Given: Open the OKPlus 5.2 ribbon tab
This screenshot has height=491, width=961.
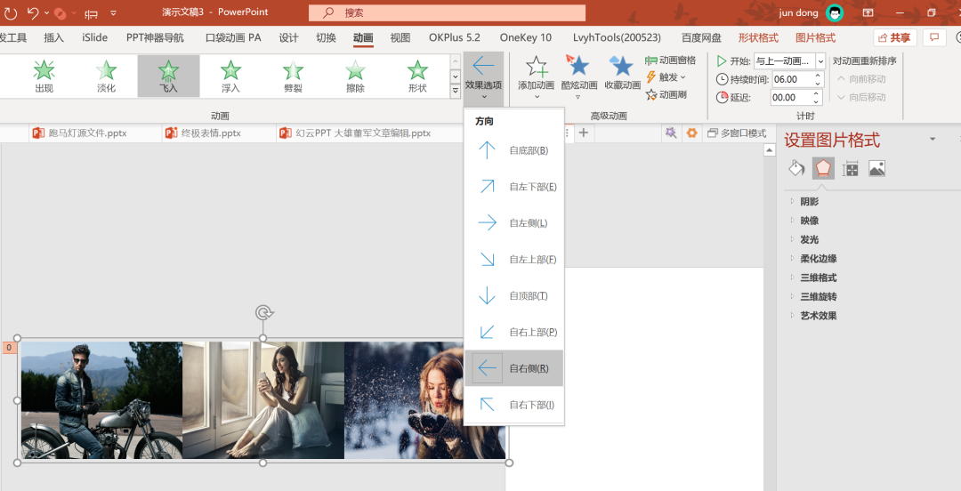Looking at the screenshot, I should [455, 37].
